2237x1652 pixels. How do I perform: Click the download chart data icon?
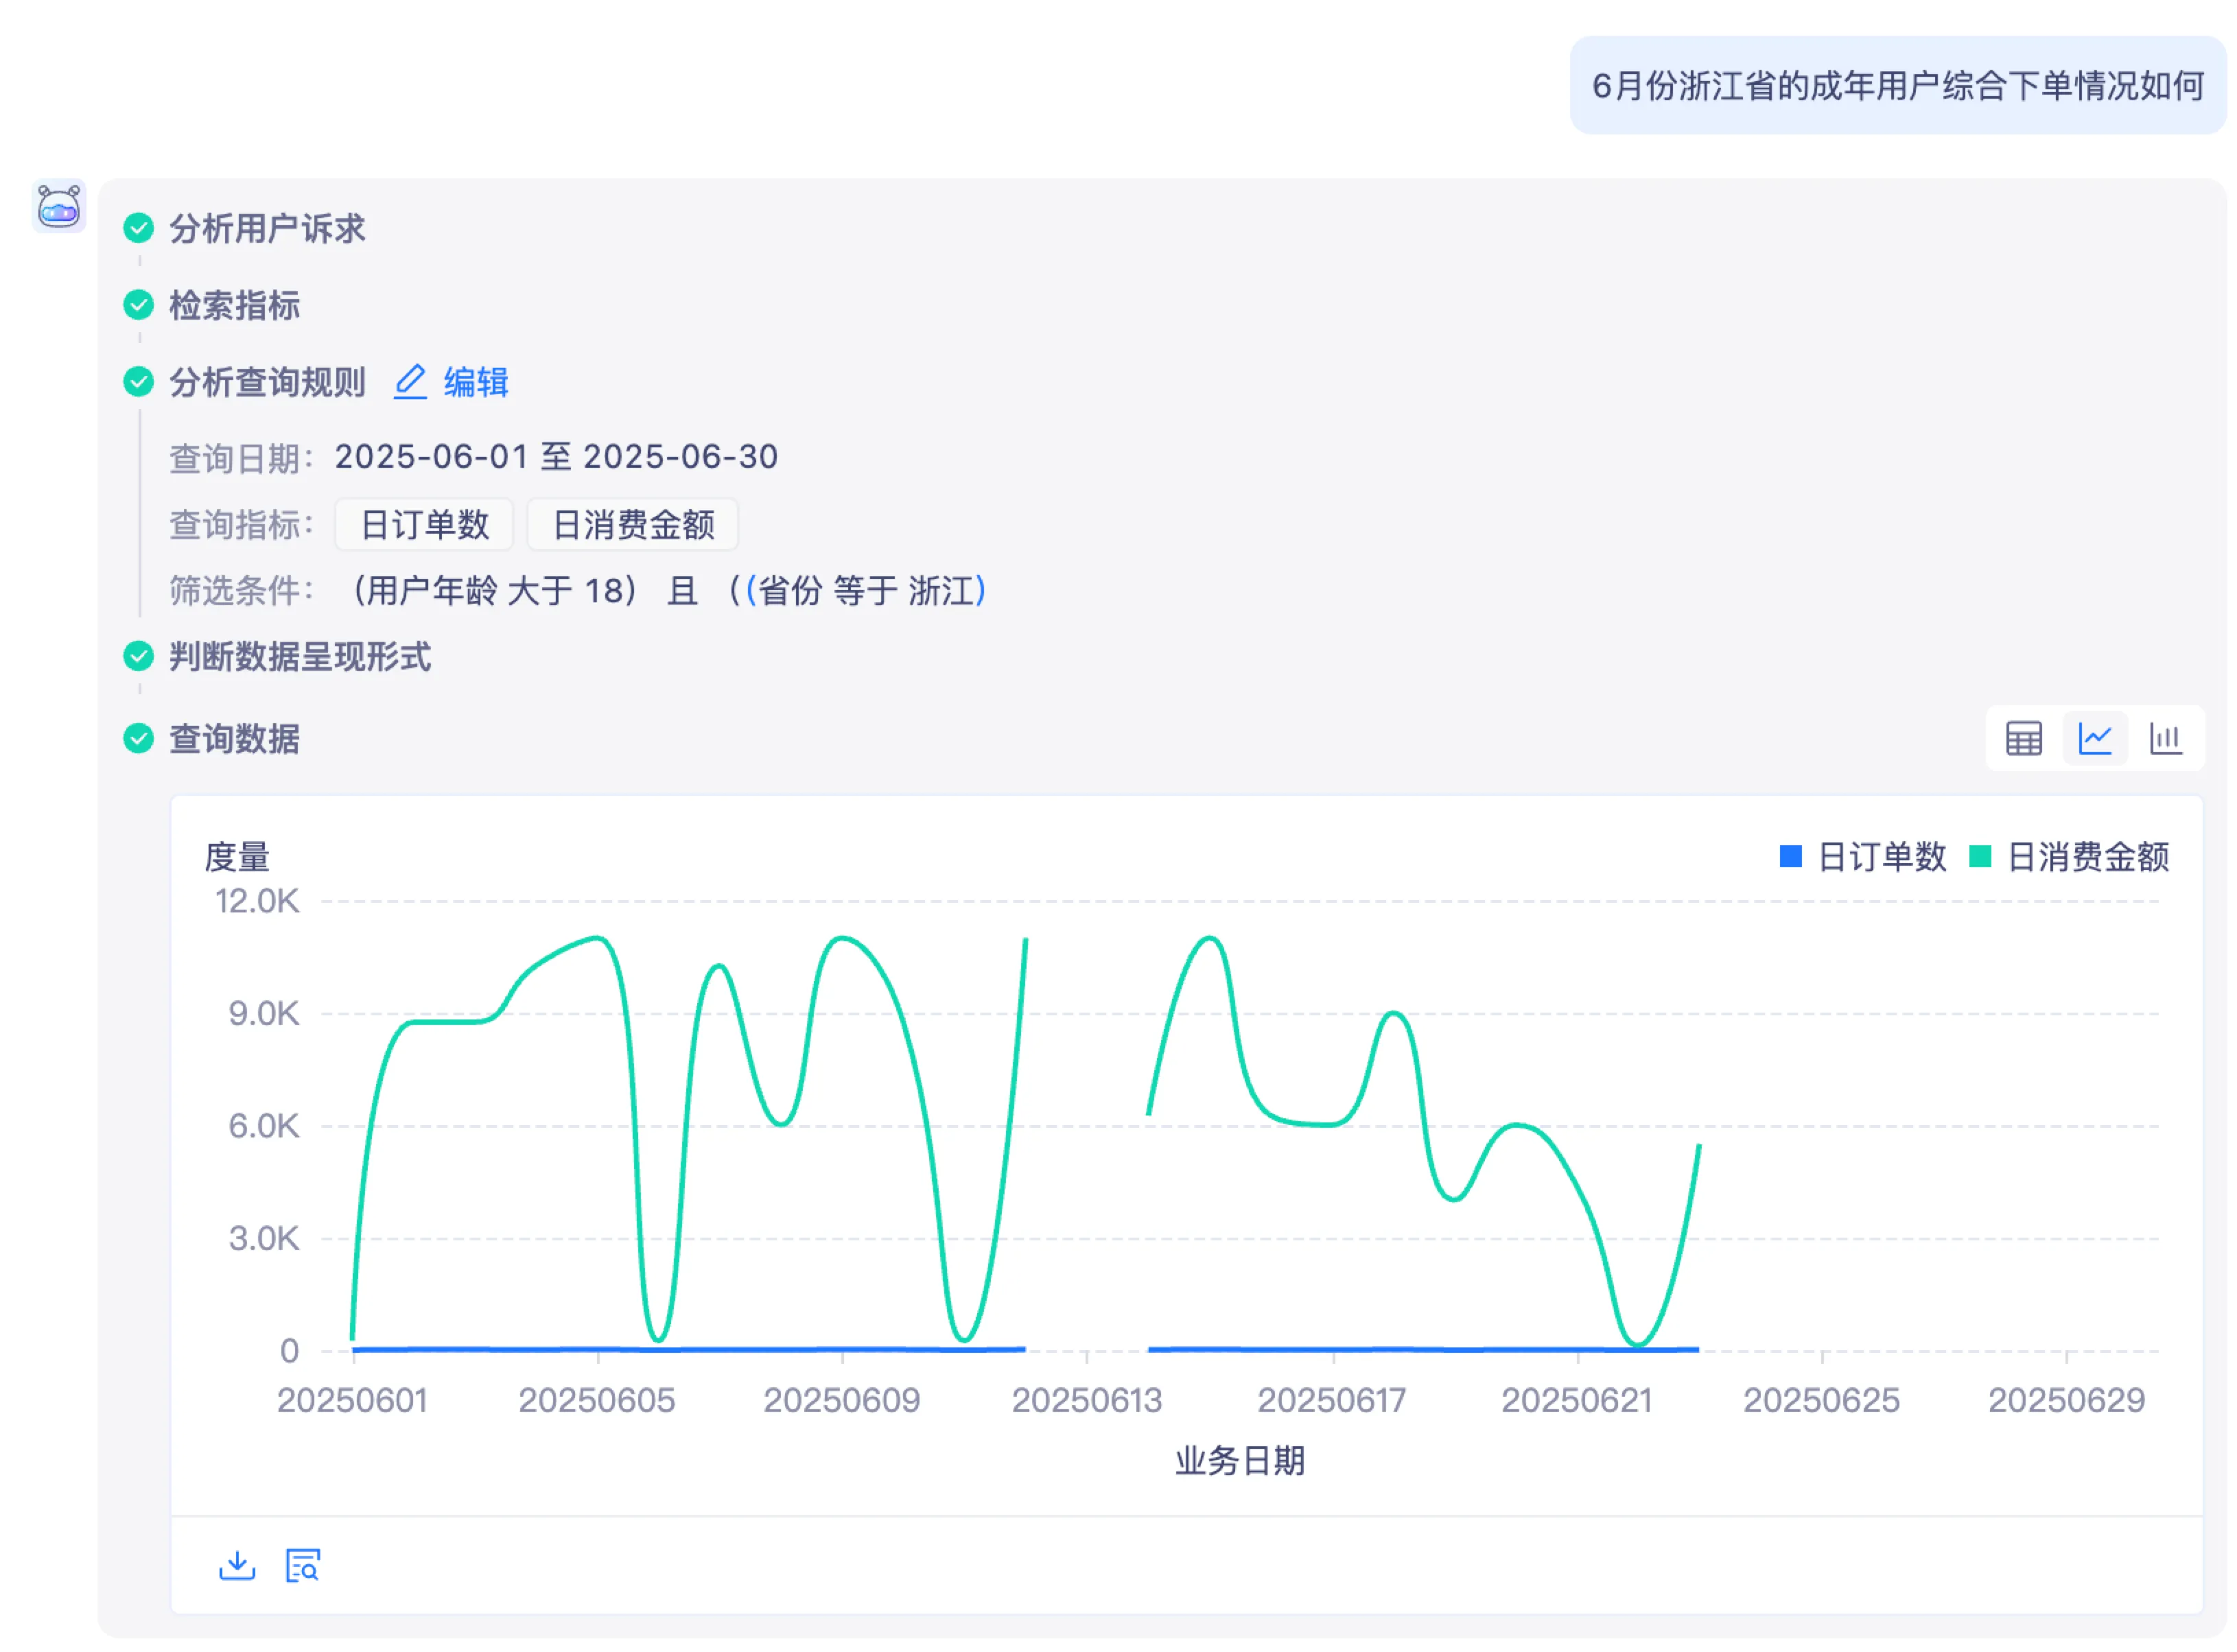pyautogui.click(x=237, y=1565)
